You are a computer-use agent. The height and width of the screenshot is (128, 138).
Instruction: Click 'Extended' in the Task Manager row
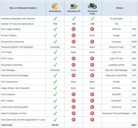[x=55, y=70]
